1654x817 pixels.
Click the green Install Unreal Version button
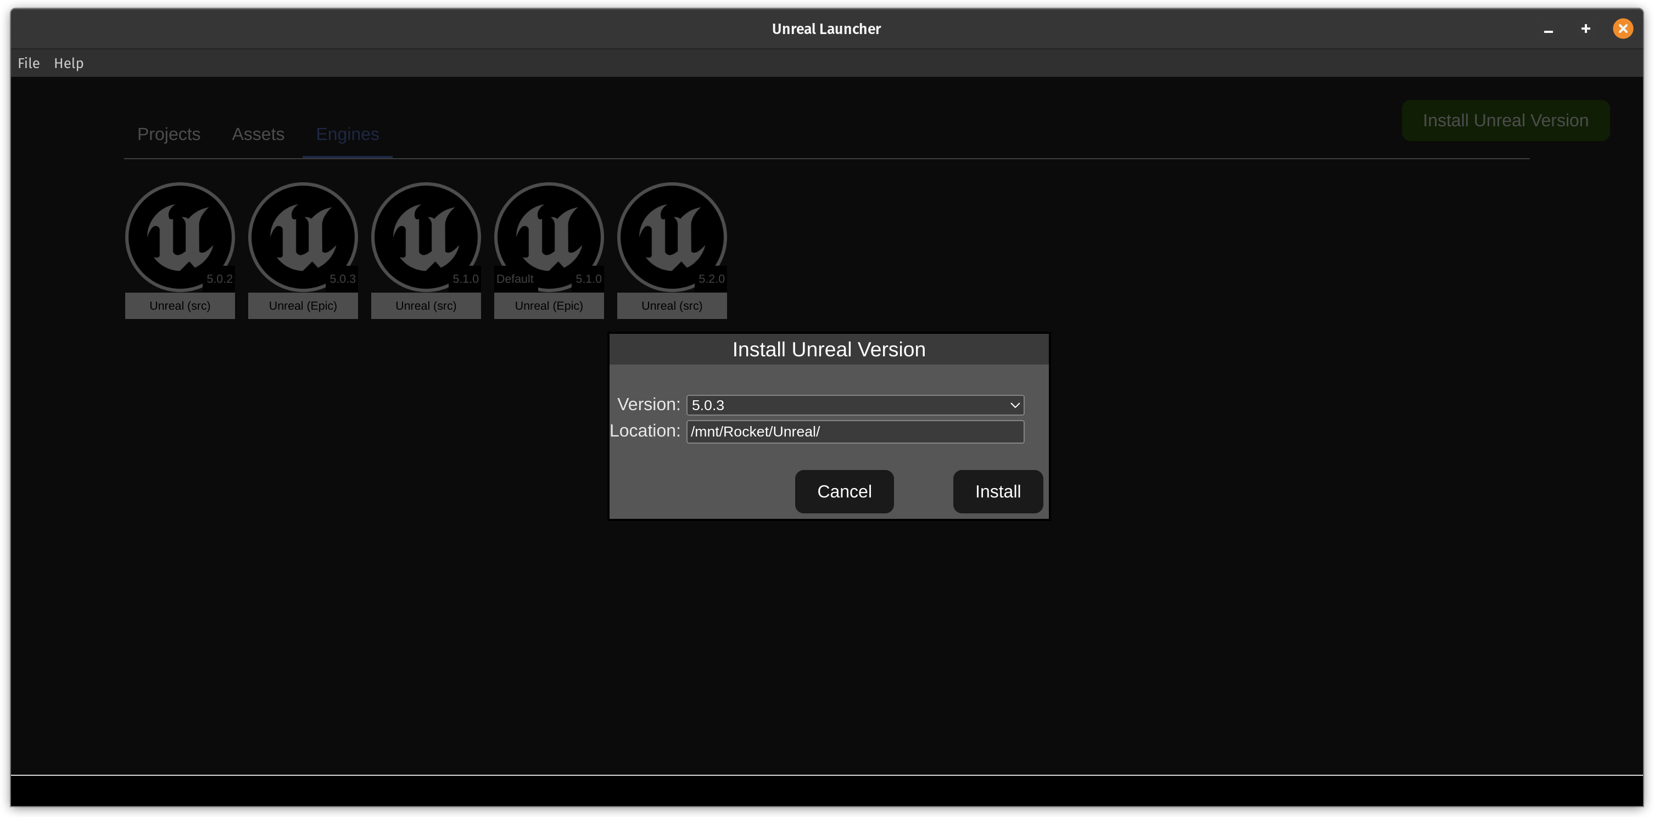click(x=1505, y=121)
